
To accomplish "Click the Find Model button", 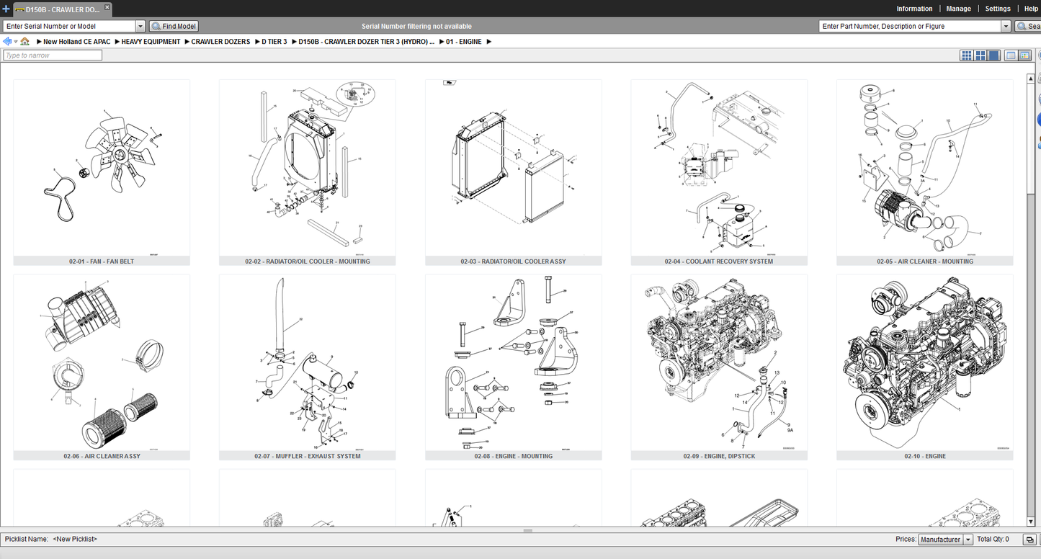I will [174, 26].
